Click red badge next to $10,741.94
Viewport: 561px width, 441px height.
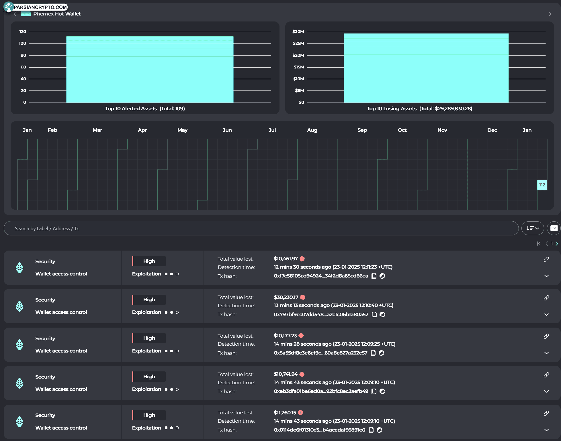(x=302, y=374)
